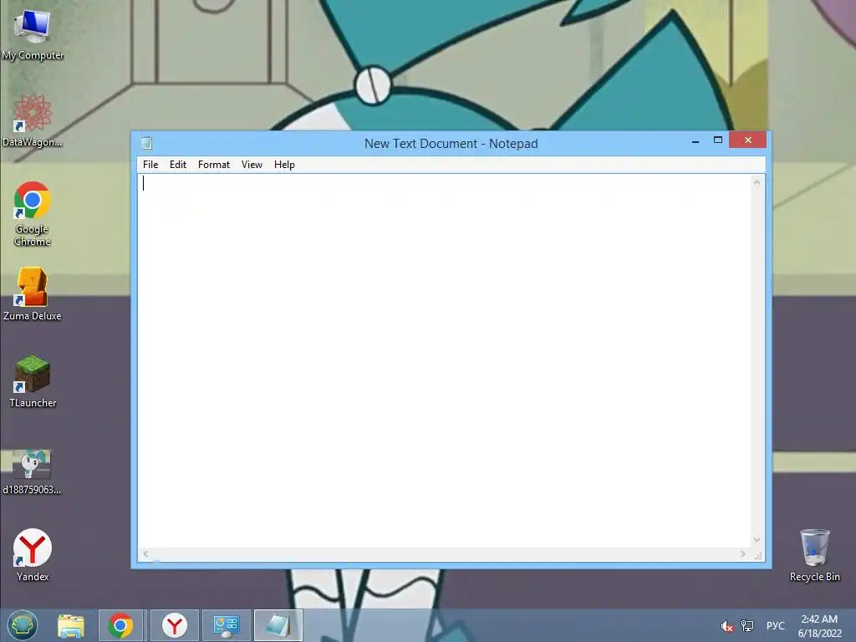This screenshot has width=856, height=642.
Task: Close the Notepad window
Action: (x=747, y=140)
